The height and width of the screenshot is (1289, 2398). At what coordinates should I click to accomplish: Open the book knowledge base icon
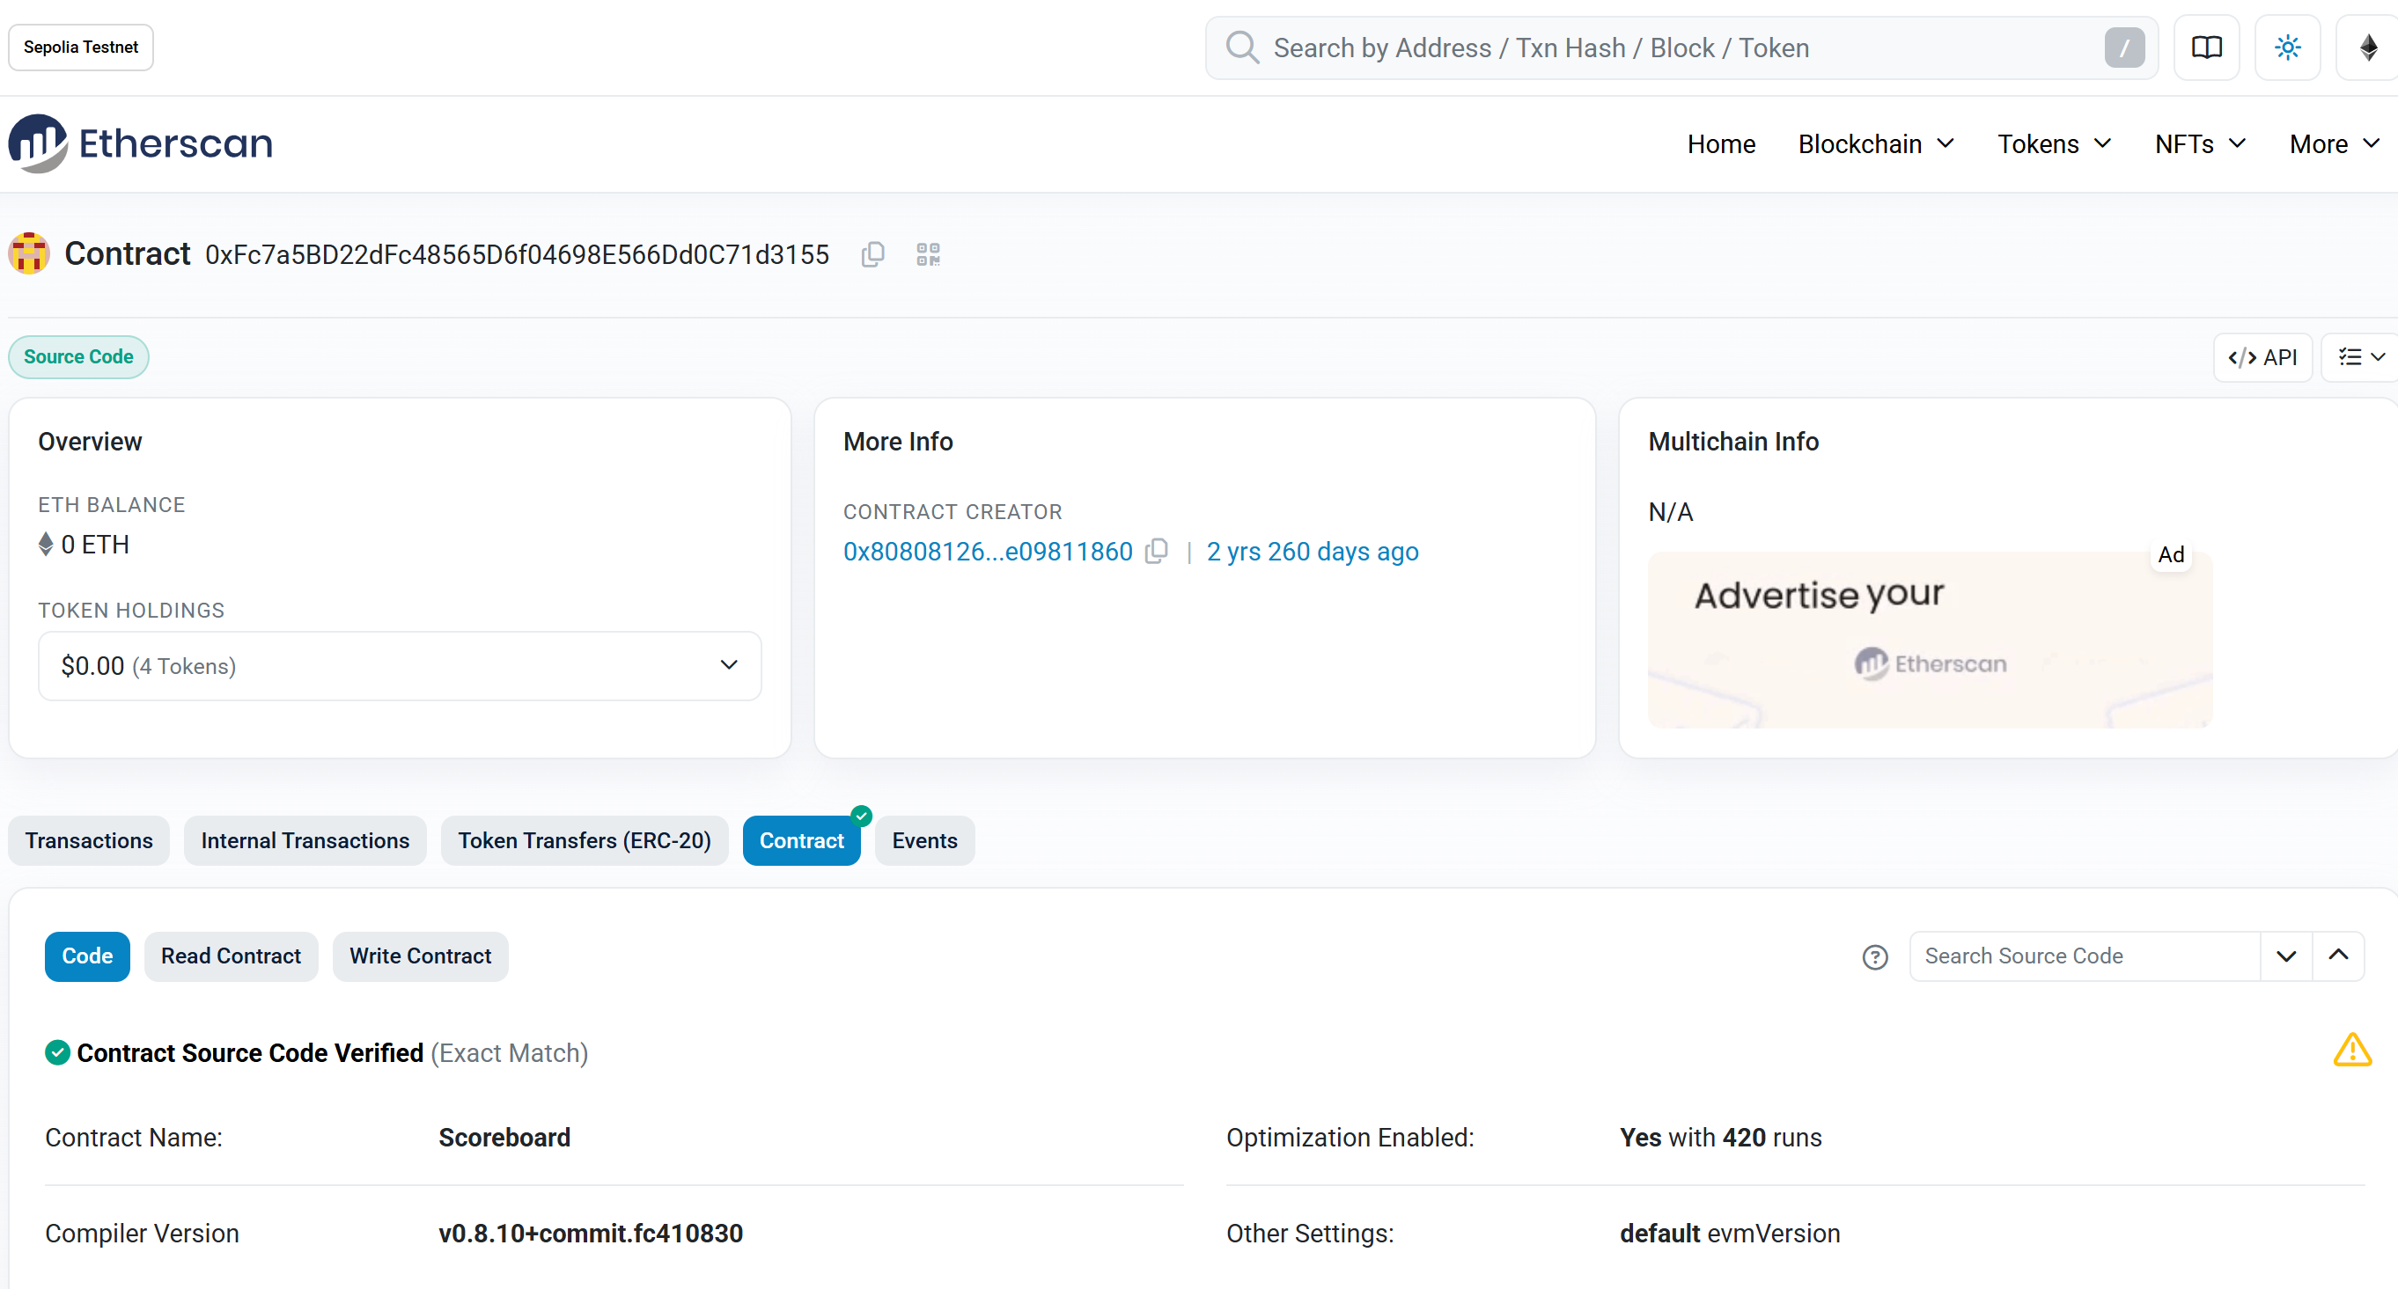[x=2206, y=48]
